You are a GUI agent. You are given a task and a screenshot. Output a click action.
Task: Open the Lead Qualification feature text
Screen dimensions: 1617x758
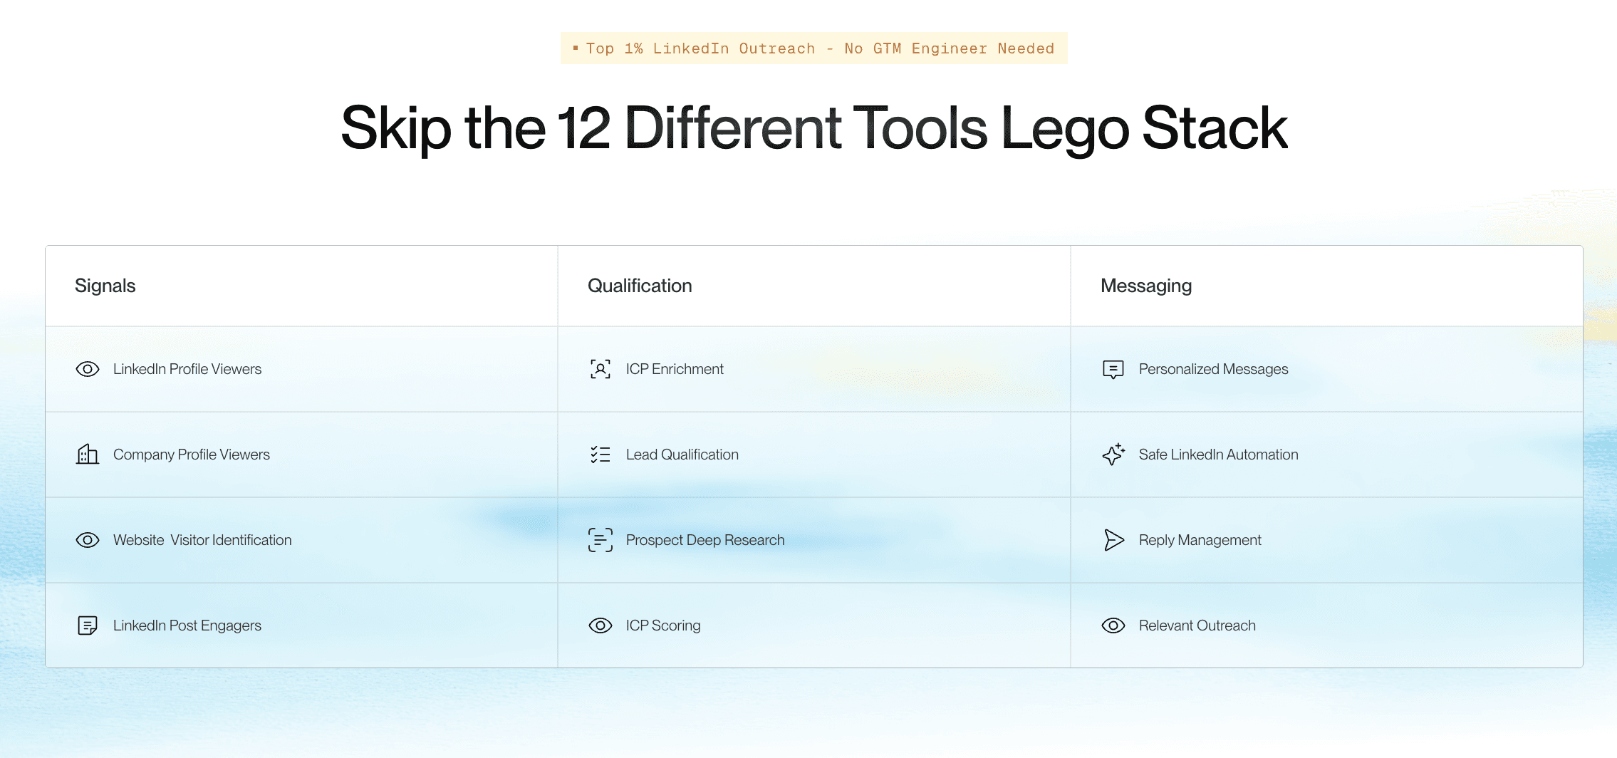(x=682, y=455)
